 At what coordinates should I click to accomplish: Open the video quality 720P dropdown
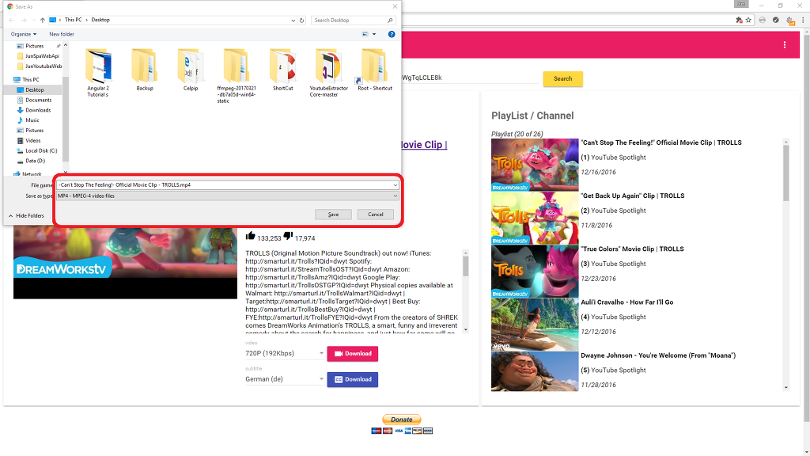285,354
